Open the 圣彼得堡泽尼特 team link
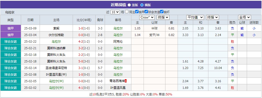This screenshot has height=98, width=262. pyautogui.click(x=56, y=68)
